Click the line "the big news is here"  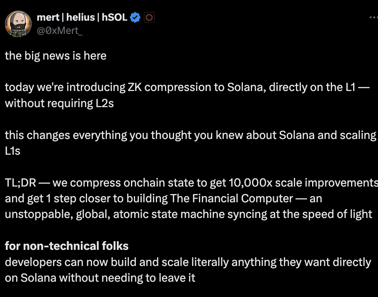pyautogui.click(x=56, y=55)
